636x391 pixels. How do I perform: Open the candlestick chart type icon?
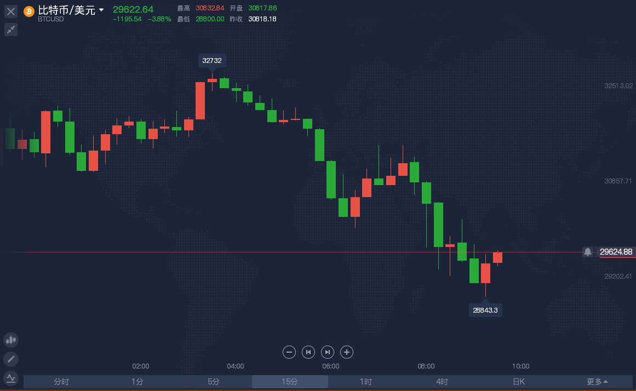coord(11,340)
